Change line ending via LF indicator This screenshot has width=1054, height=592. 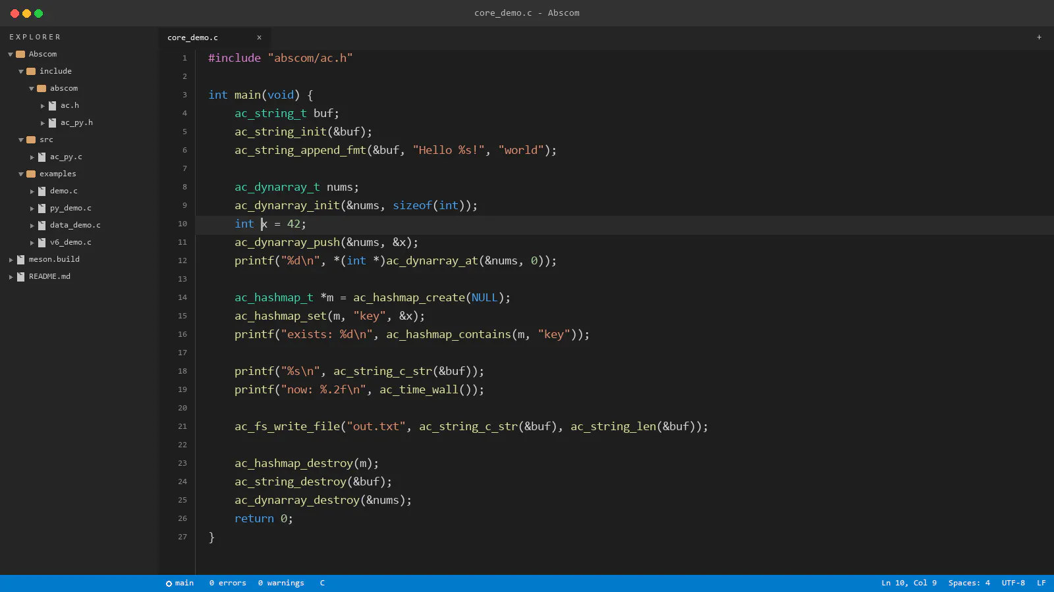[1041, 583]
